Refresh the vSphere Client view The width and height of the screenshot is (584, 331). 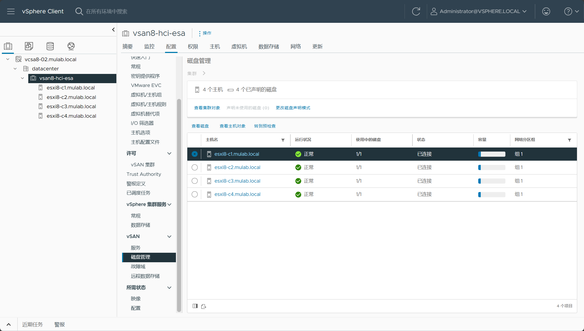416,11
